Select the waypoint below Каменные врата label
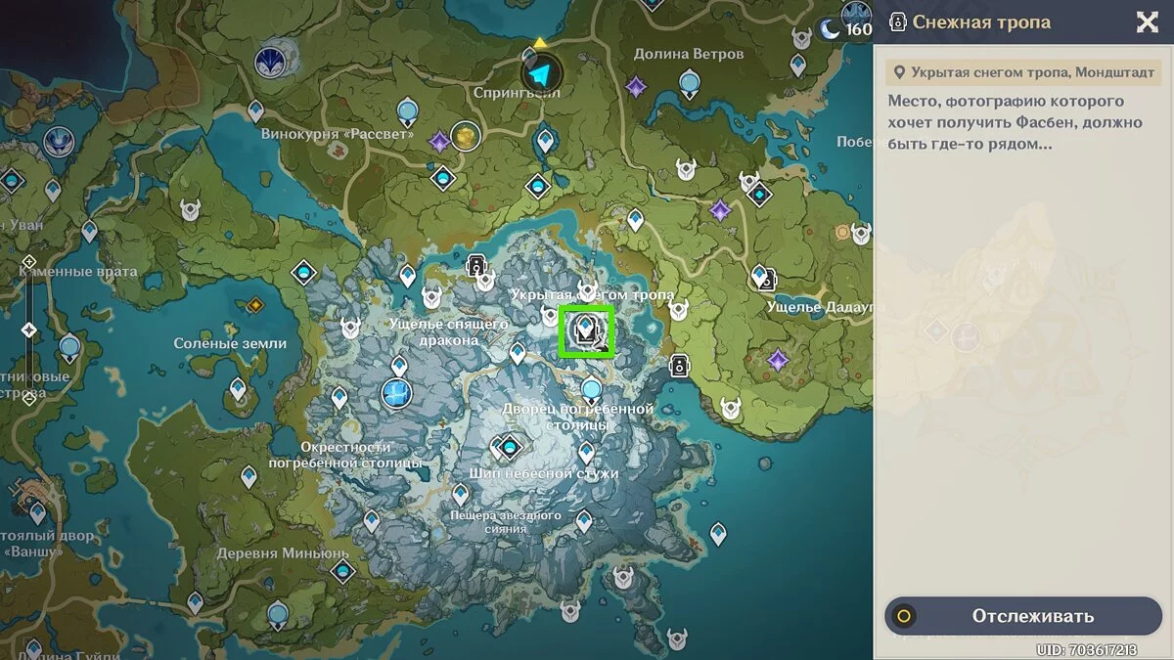Image resolution: width=1174 pixels, height=660 pixels. pos(68,347)
